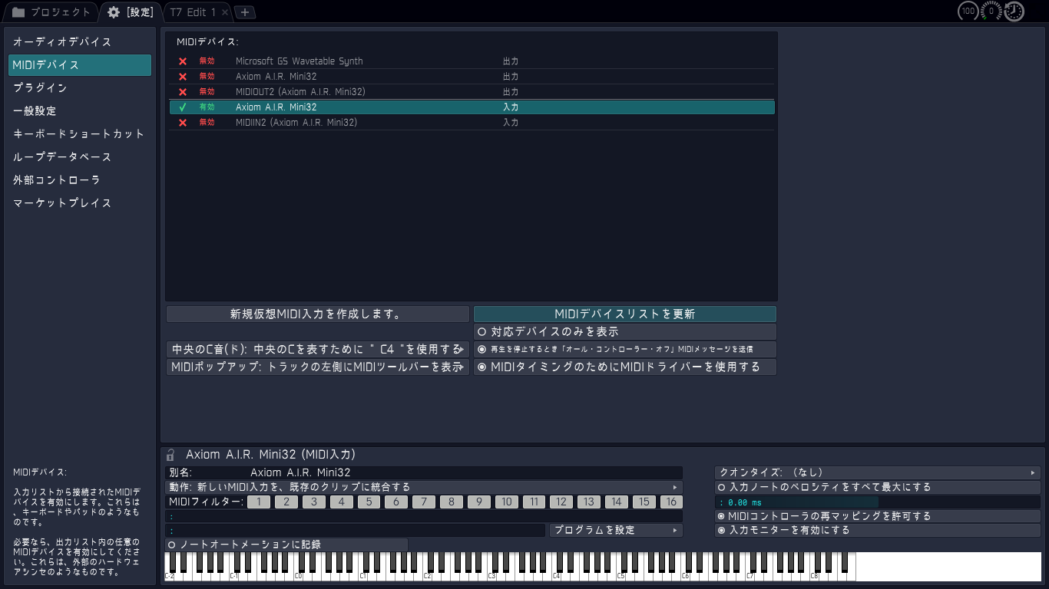The height and width of the screenshot is (589, 1049).
Task: Switch to the プロジェクト tab
Action: coord(51,12)
